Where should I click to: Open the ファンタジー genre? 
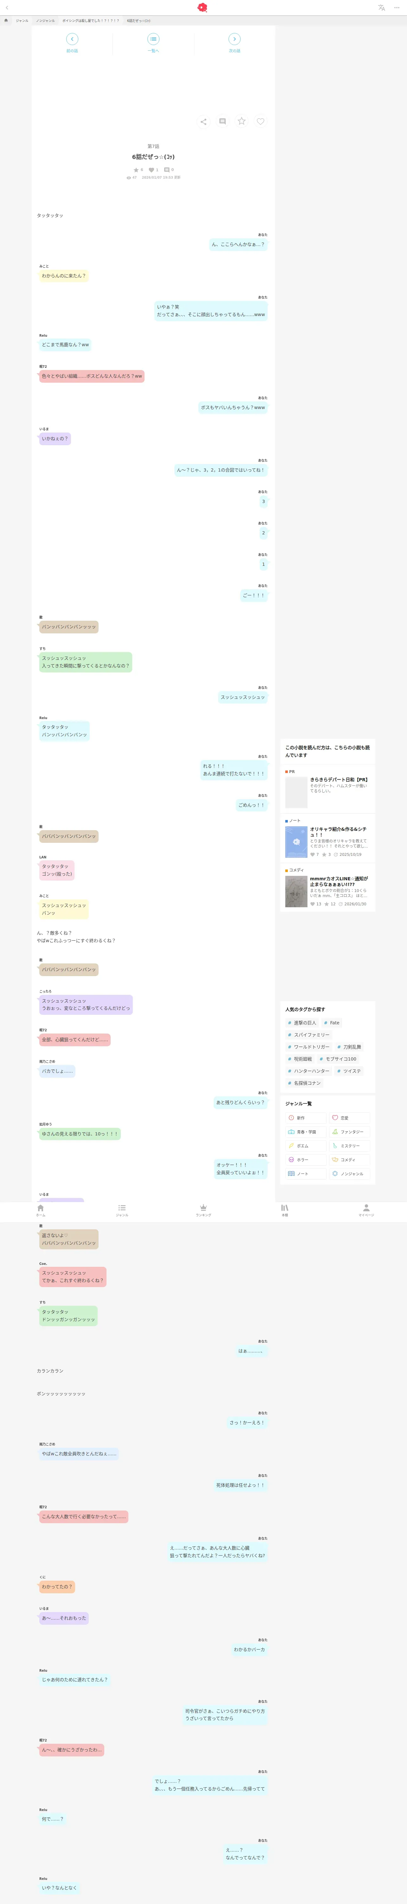tap(349, 1132)
